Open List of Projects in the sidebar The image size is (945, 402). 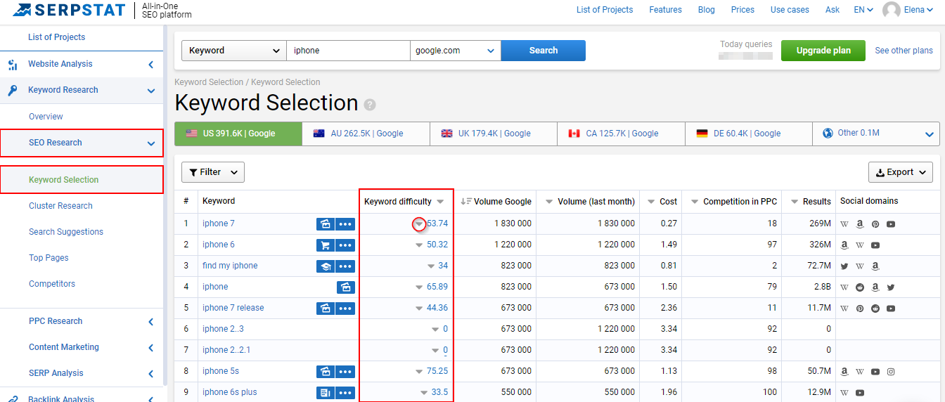pyautogui.click(x=56, y=37)
